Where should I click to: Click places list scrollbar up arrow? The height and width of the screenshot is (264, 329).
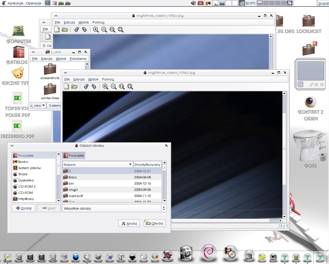(x=59, y=154)
